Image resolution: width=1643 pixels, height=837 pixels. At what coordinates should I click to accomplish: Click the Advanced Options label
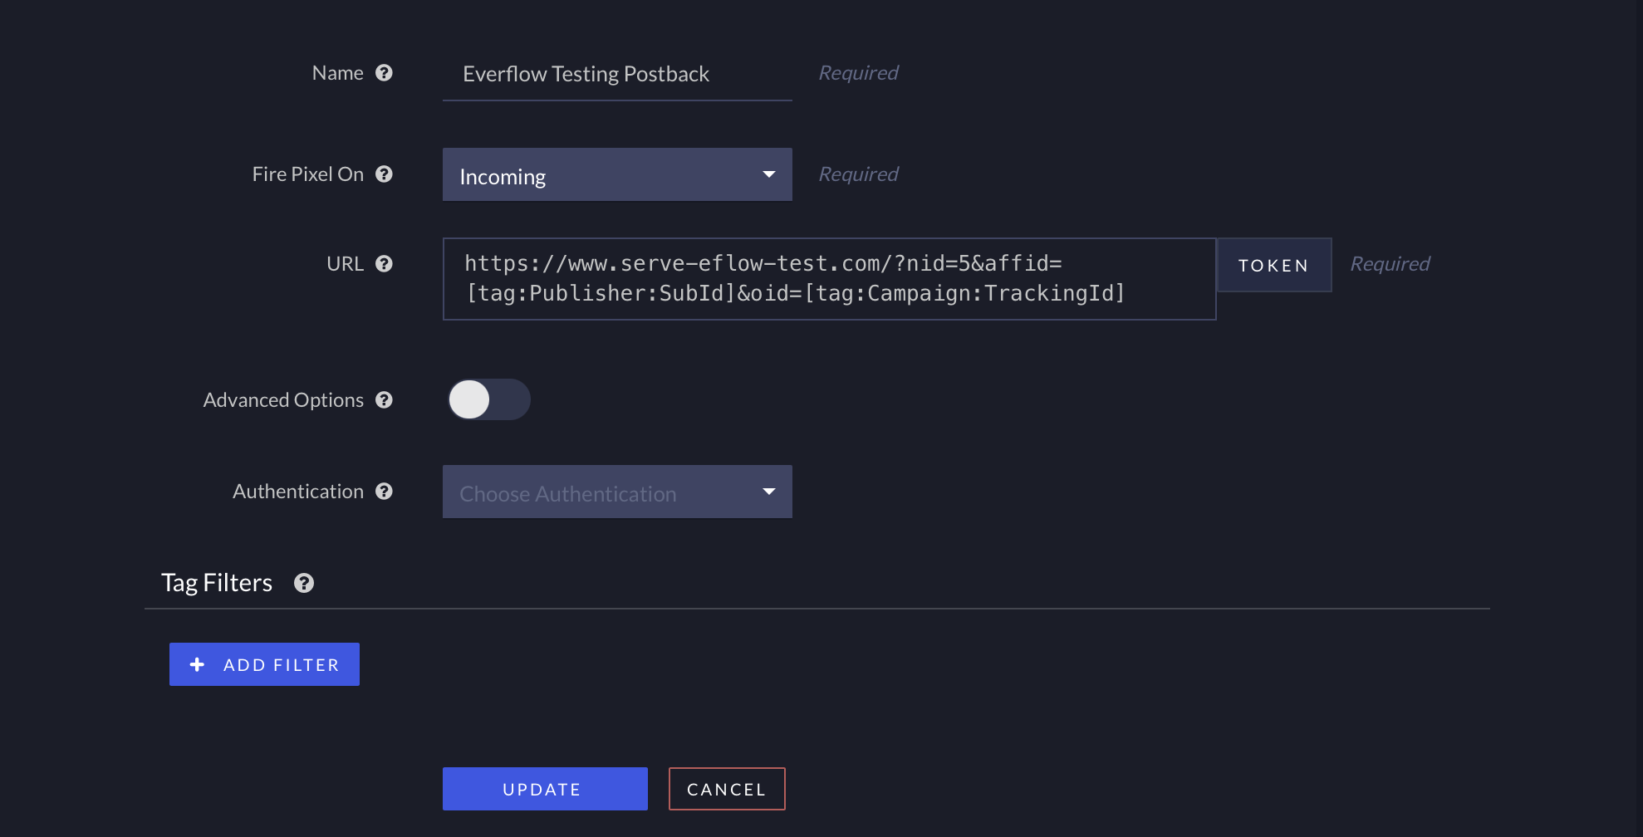click(283, 400)
